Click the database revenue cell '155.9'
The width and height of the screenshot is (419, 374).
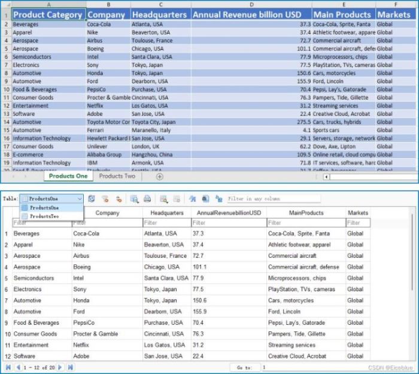point(229,312)
